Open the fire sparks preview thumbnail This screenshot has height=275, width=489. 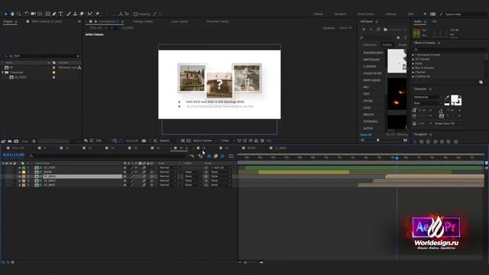tap(397, 93)
